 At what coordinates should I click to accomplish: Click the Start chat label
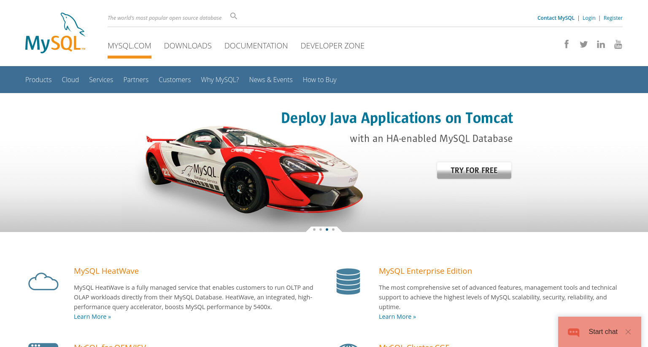(x=603, y=332)
